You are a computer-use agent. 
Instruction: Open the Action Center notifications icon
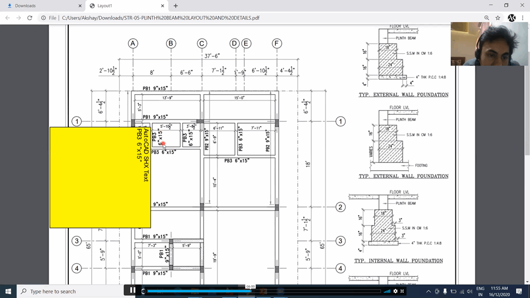[519, 291]
